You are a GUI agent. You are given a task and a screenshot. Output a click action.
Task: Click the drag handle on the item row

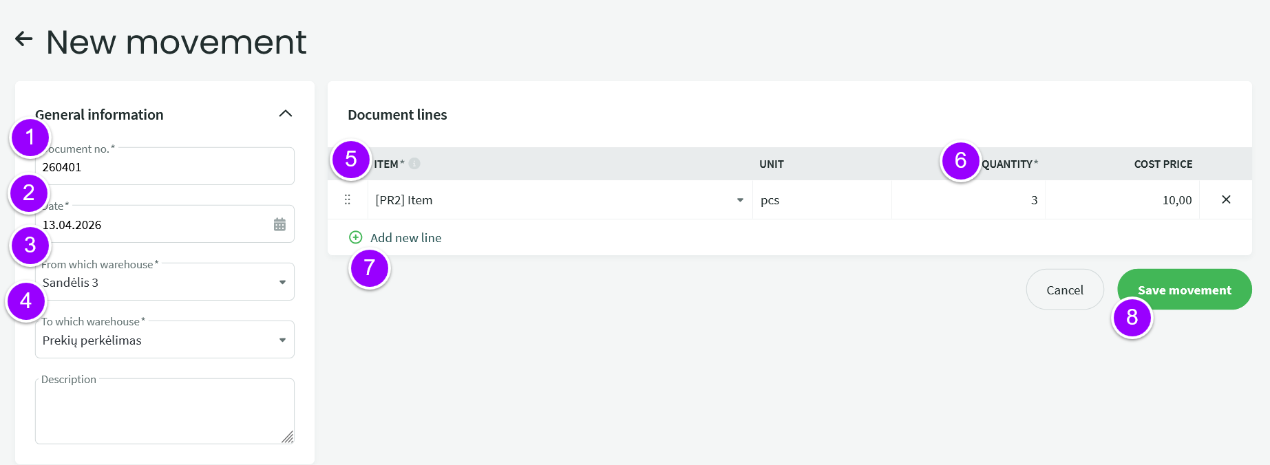(x=348, y=199)
